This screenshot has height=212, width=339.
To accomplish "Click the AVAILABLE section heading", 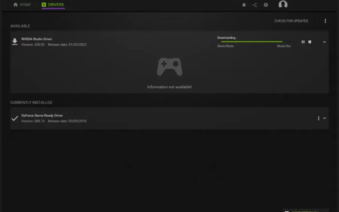I will (20, 26).
